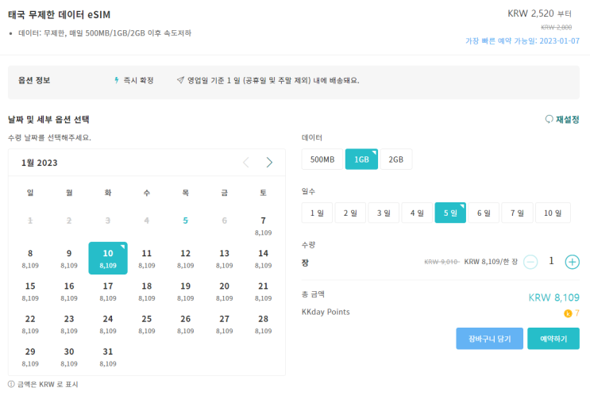Select January 15 on calendar
The width and height of the screenshot is (590, 403).
pos(30,291)
